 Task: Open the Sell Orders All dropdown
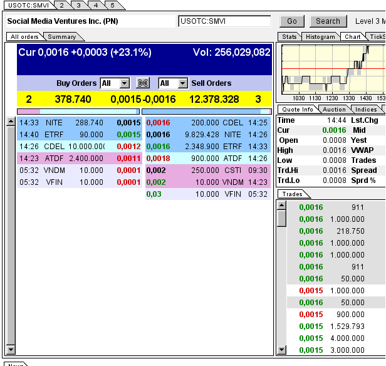pos(173,83)
